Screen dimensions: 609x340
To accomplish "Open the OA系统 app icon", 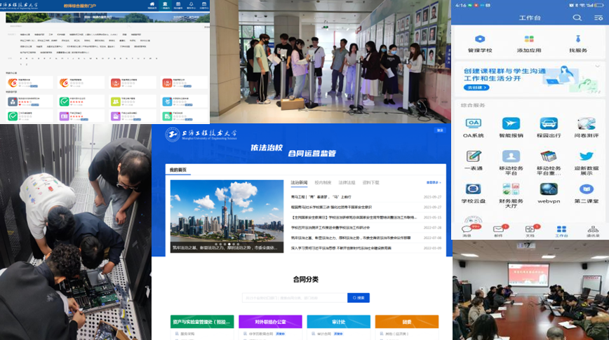I will [x=473, y=124].
